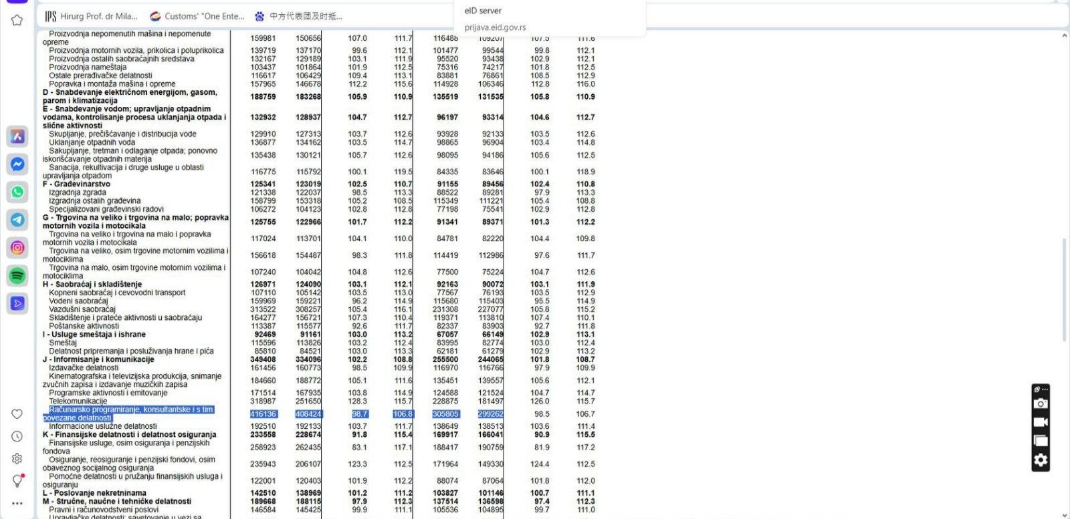Open the purple player icon in sidebar
1070x519 pixels.
pyautogui.click(x=17, y=303)
